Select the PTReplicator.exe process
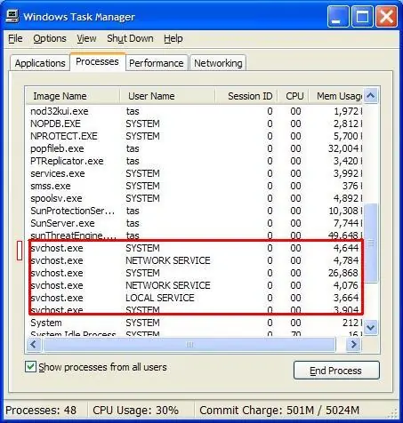Viewport: 403px width, 423px height. [x=194, y=161]
